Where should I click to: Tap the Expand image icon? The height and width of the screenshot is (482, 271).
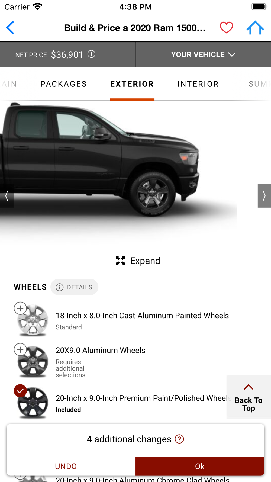click(120, 261)
